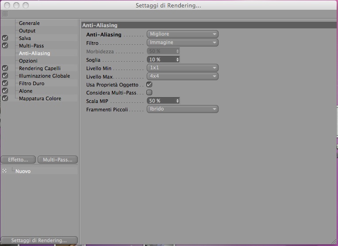Open the Multi-Pass settings page

coord(31,46)
